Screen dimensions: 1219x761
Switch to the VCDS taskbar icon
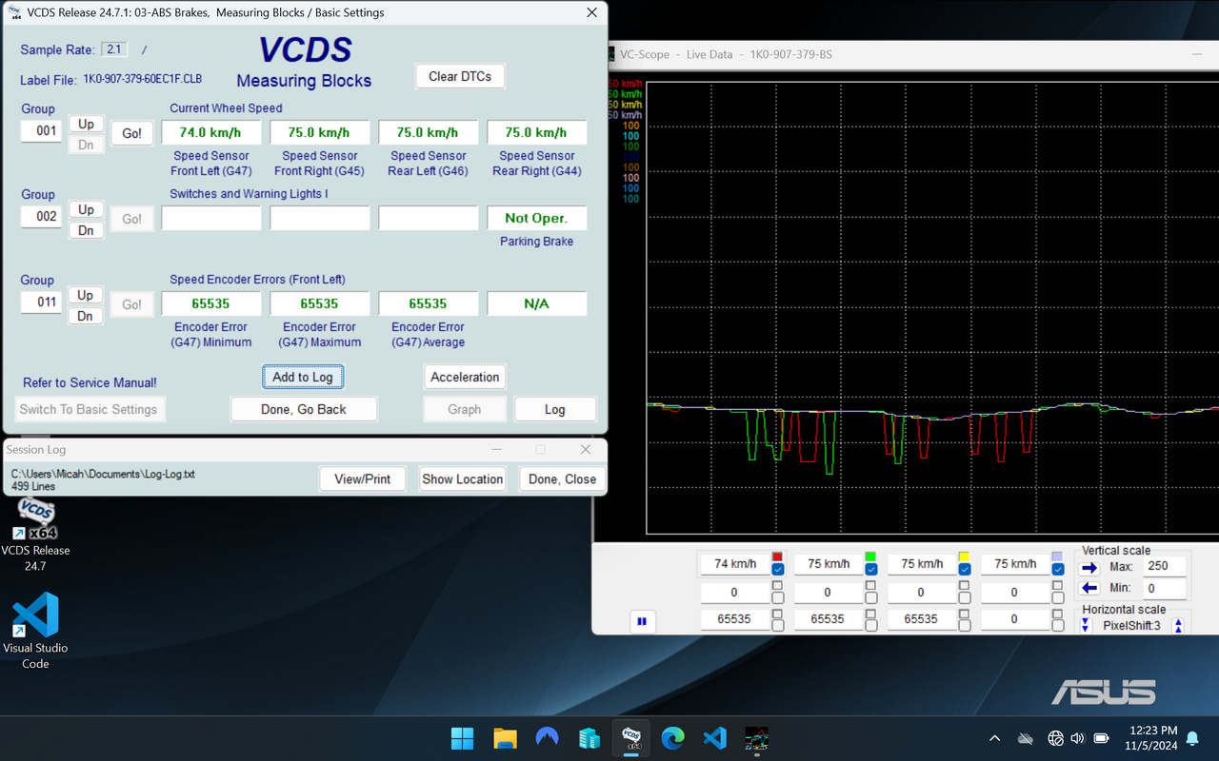(x=630, y=738)
